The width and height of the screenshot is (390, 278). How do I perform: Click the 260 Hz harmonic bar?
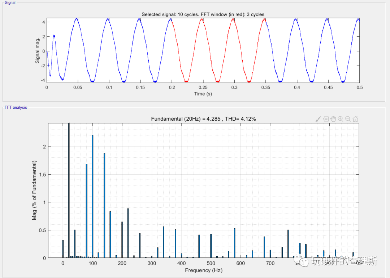pyautogui.click(x=140, y=246)
